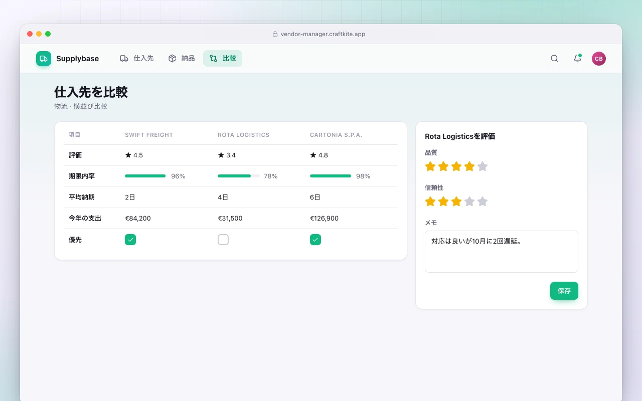Set 信頼性 rating to five stars
Viewport: 642px width, 401px height.
483,202
